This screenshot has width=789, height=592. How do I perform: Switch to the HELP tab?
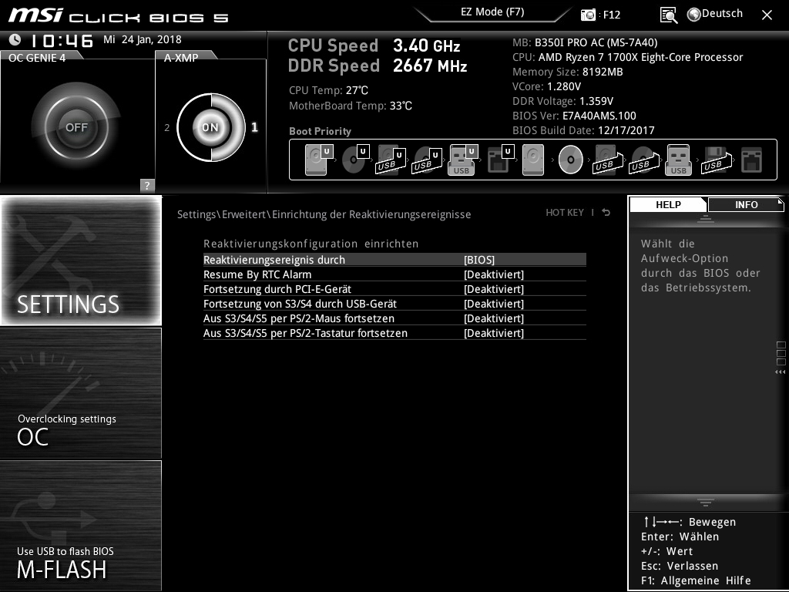coord(668,205)
